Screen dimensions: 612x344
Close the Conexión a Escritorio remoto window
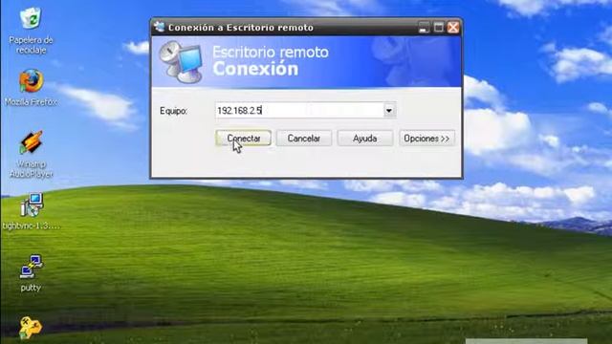click(x=453, y=28)
